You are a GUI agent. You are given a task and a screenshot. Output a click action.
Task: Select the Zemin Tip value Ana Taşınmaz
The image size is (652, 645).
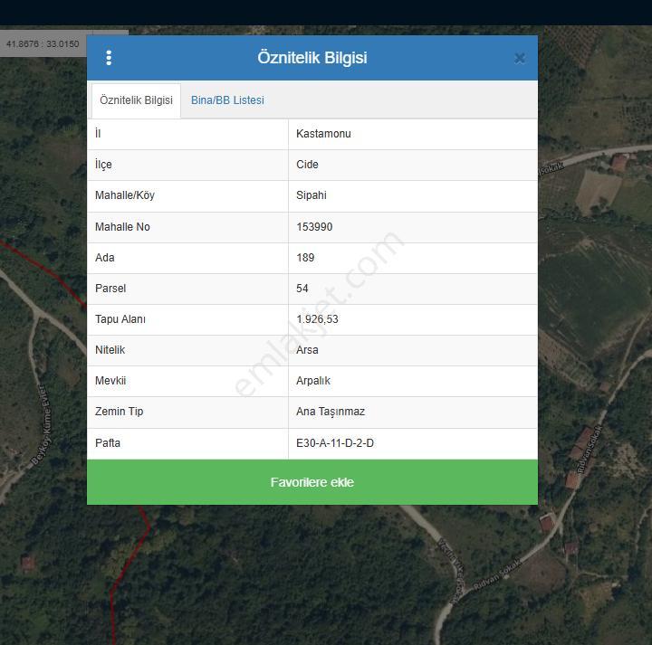tap(331, 412)
